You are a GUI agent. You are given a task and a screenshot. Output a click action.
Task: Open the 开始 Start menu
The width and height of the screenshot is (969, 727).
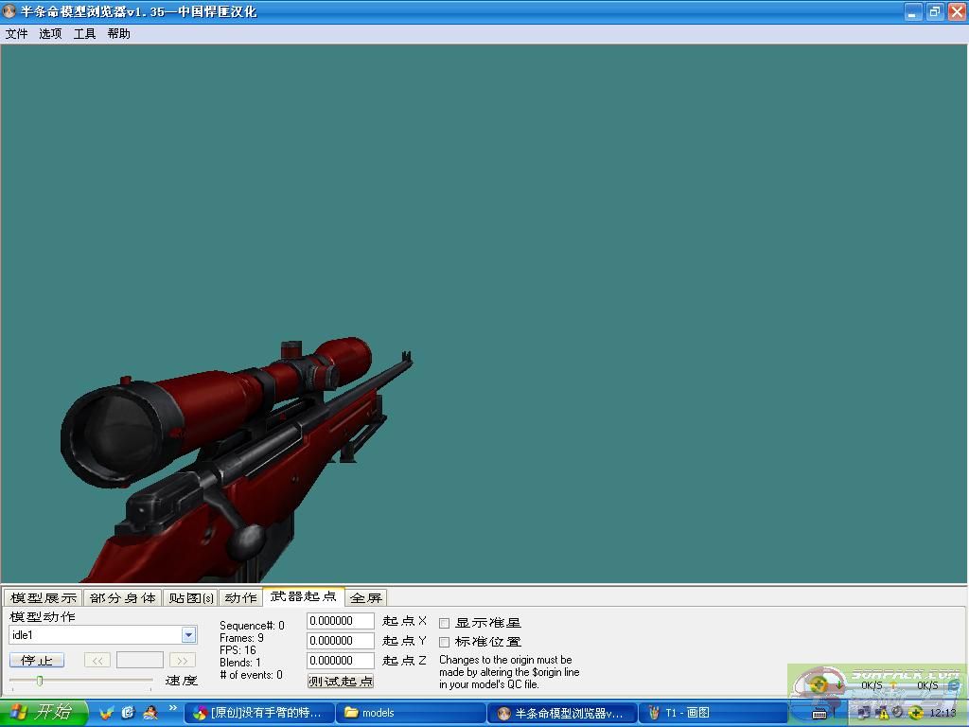pyautogui.click(x=44, y=713)
